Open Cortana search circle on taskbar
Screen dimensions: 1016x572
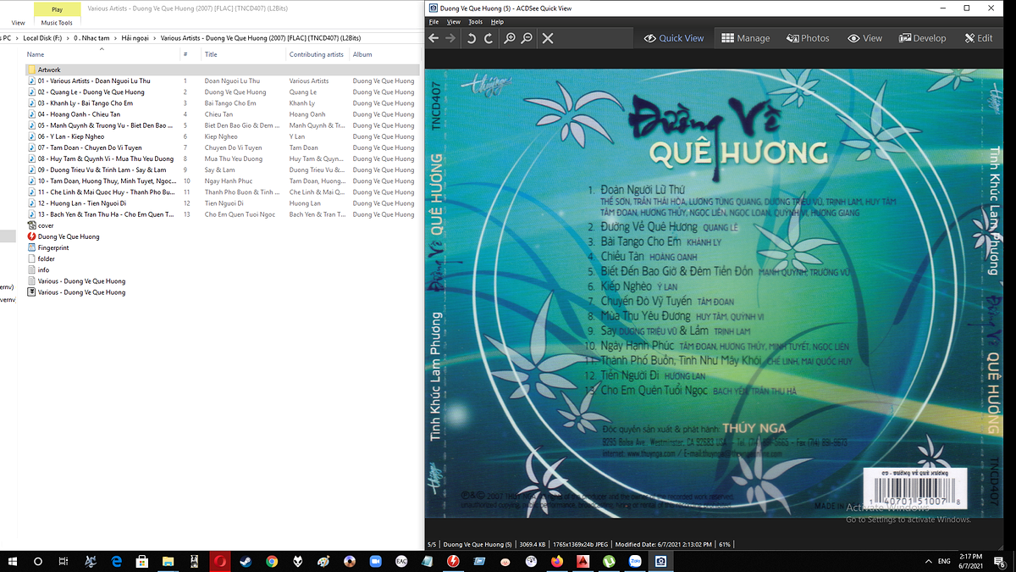pyautogui.click(x=38, y=561)
